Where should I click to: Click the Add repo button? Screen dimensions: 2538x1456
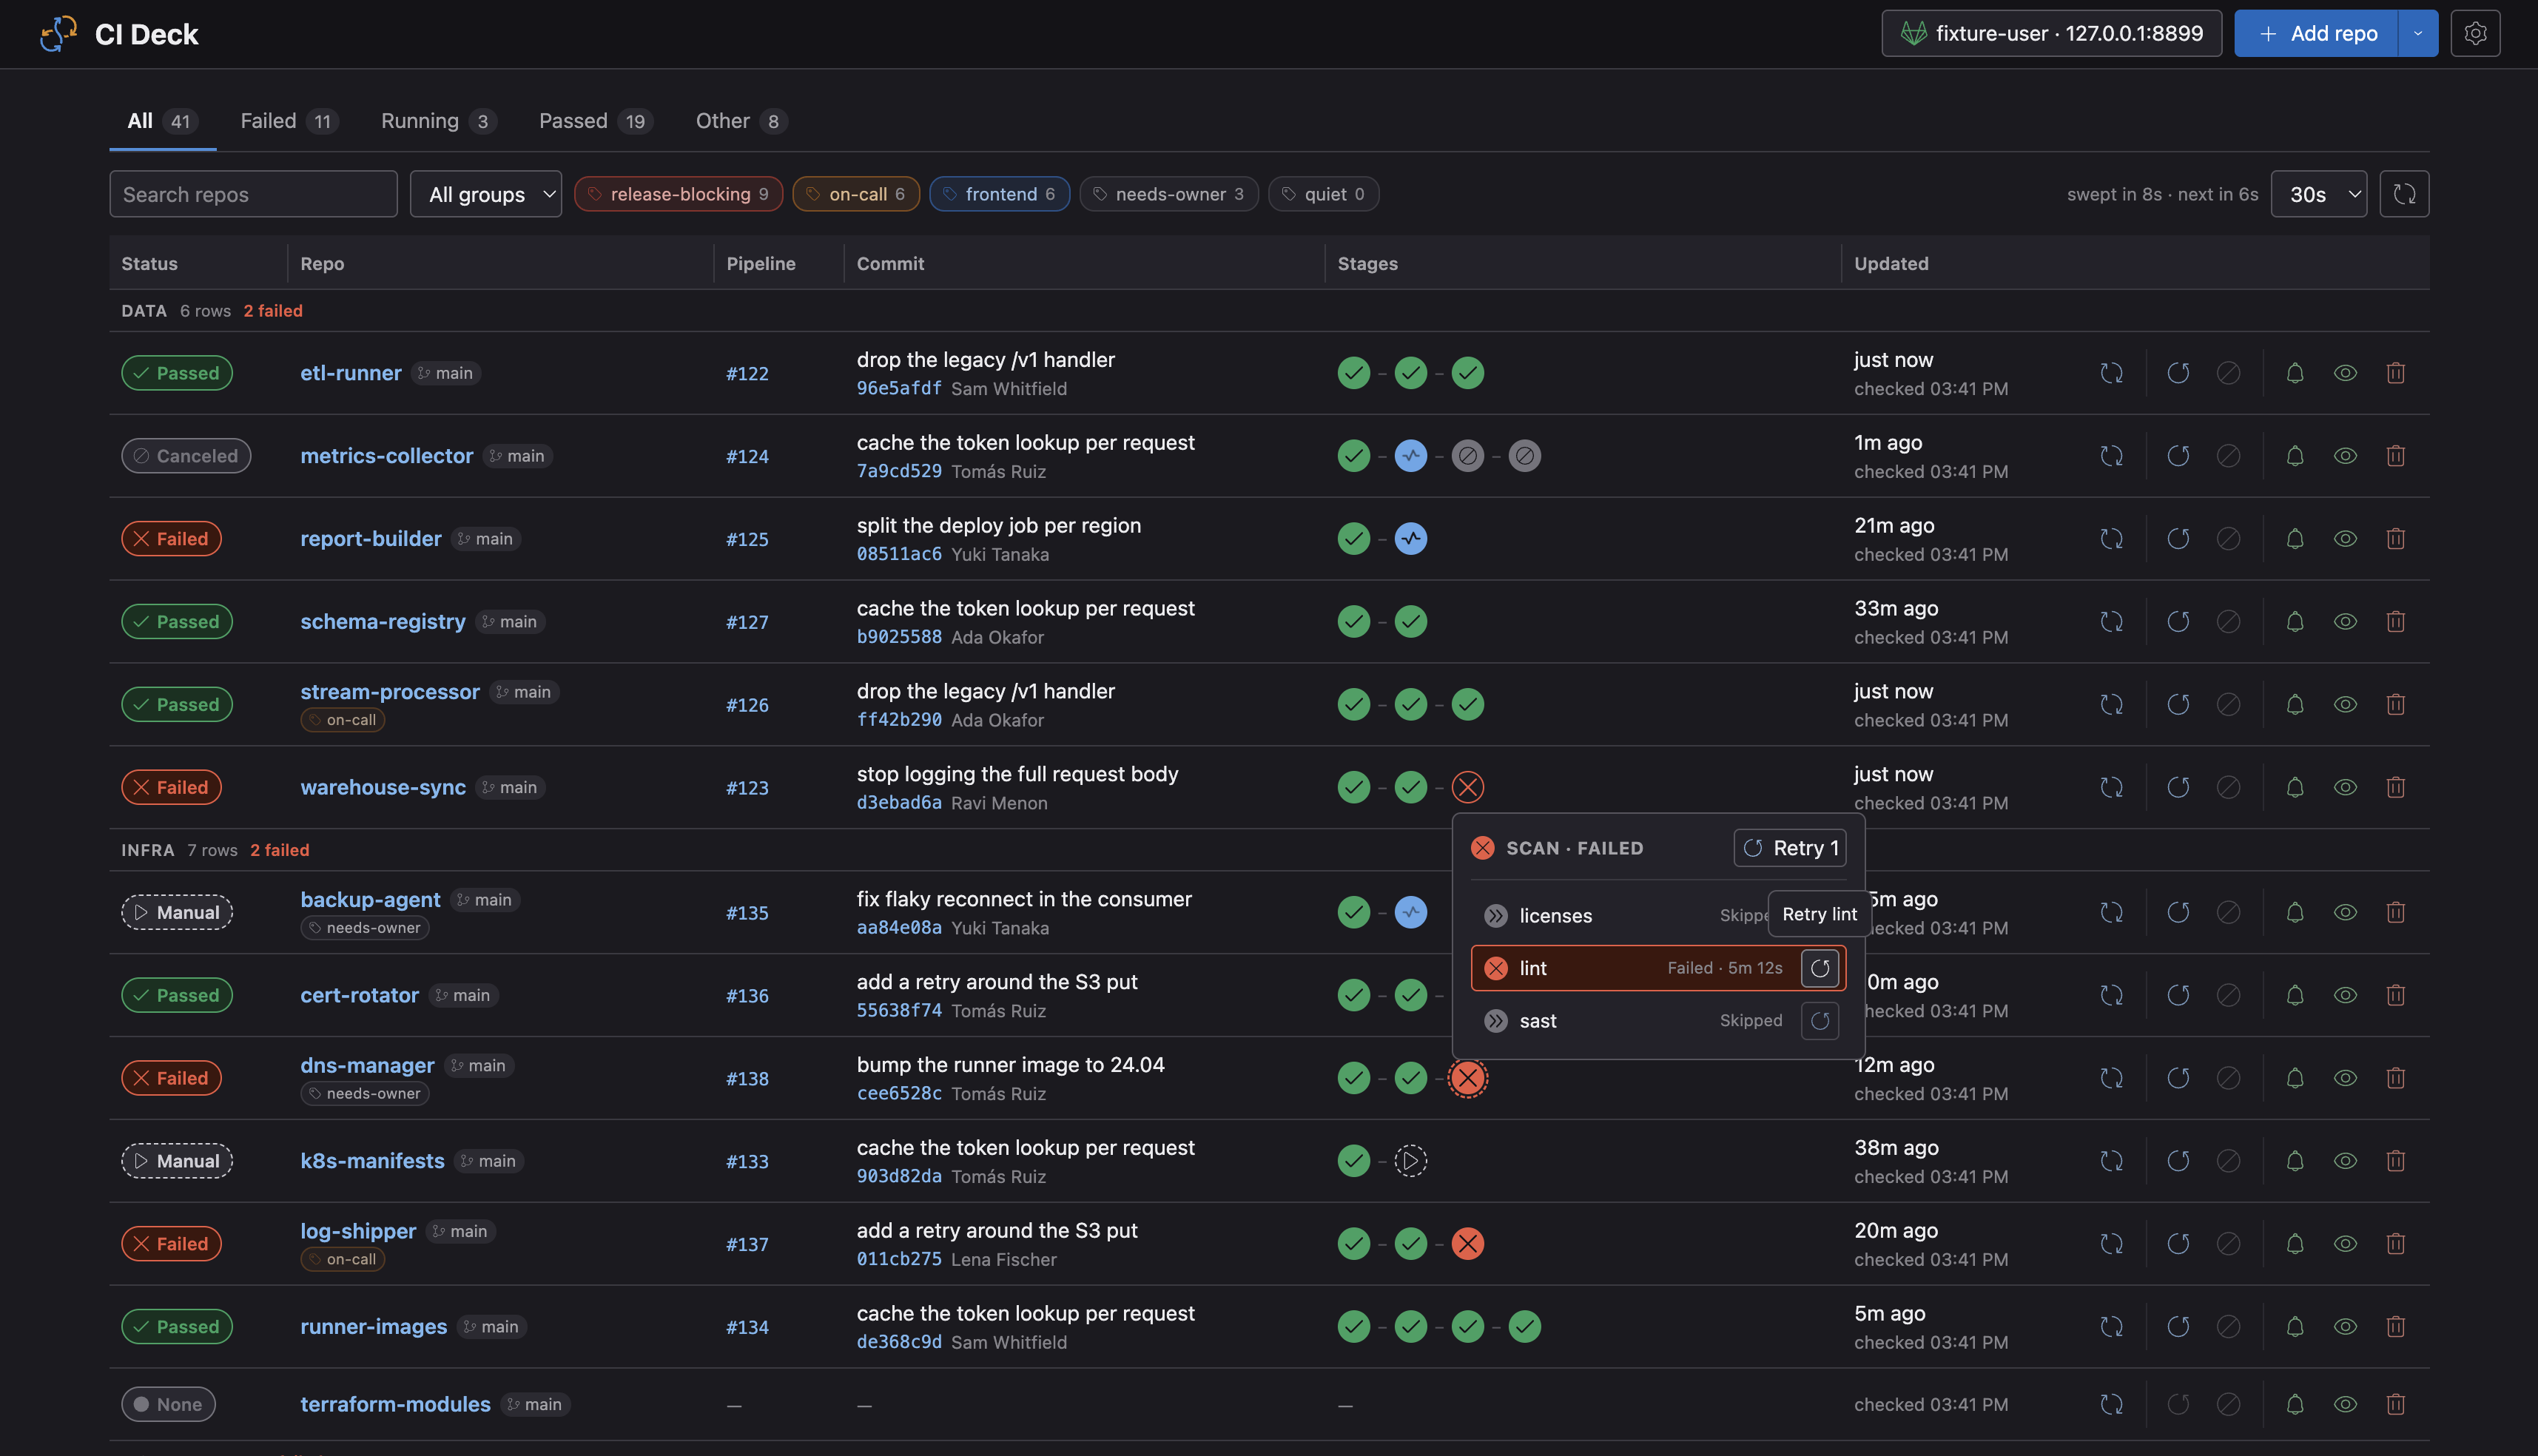(2316, 33)
